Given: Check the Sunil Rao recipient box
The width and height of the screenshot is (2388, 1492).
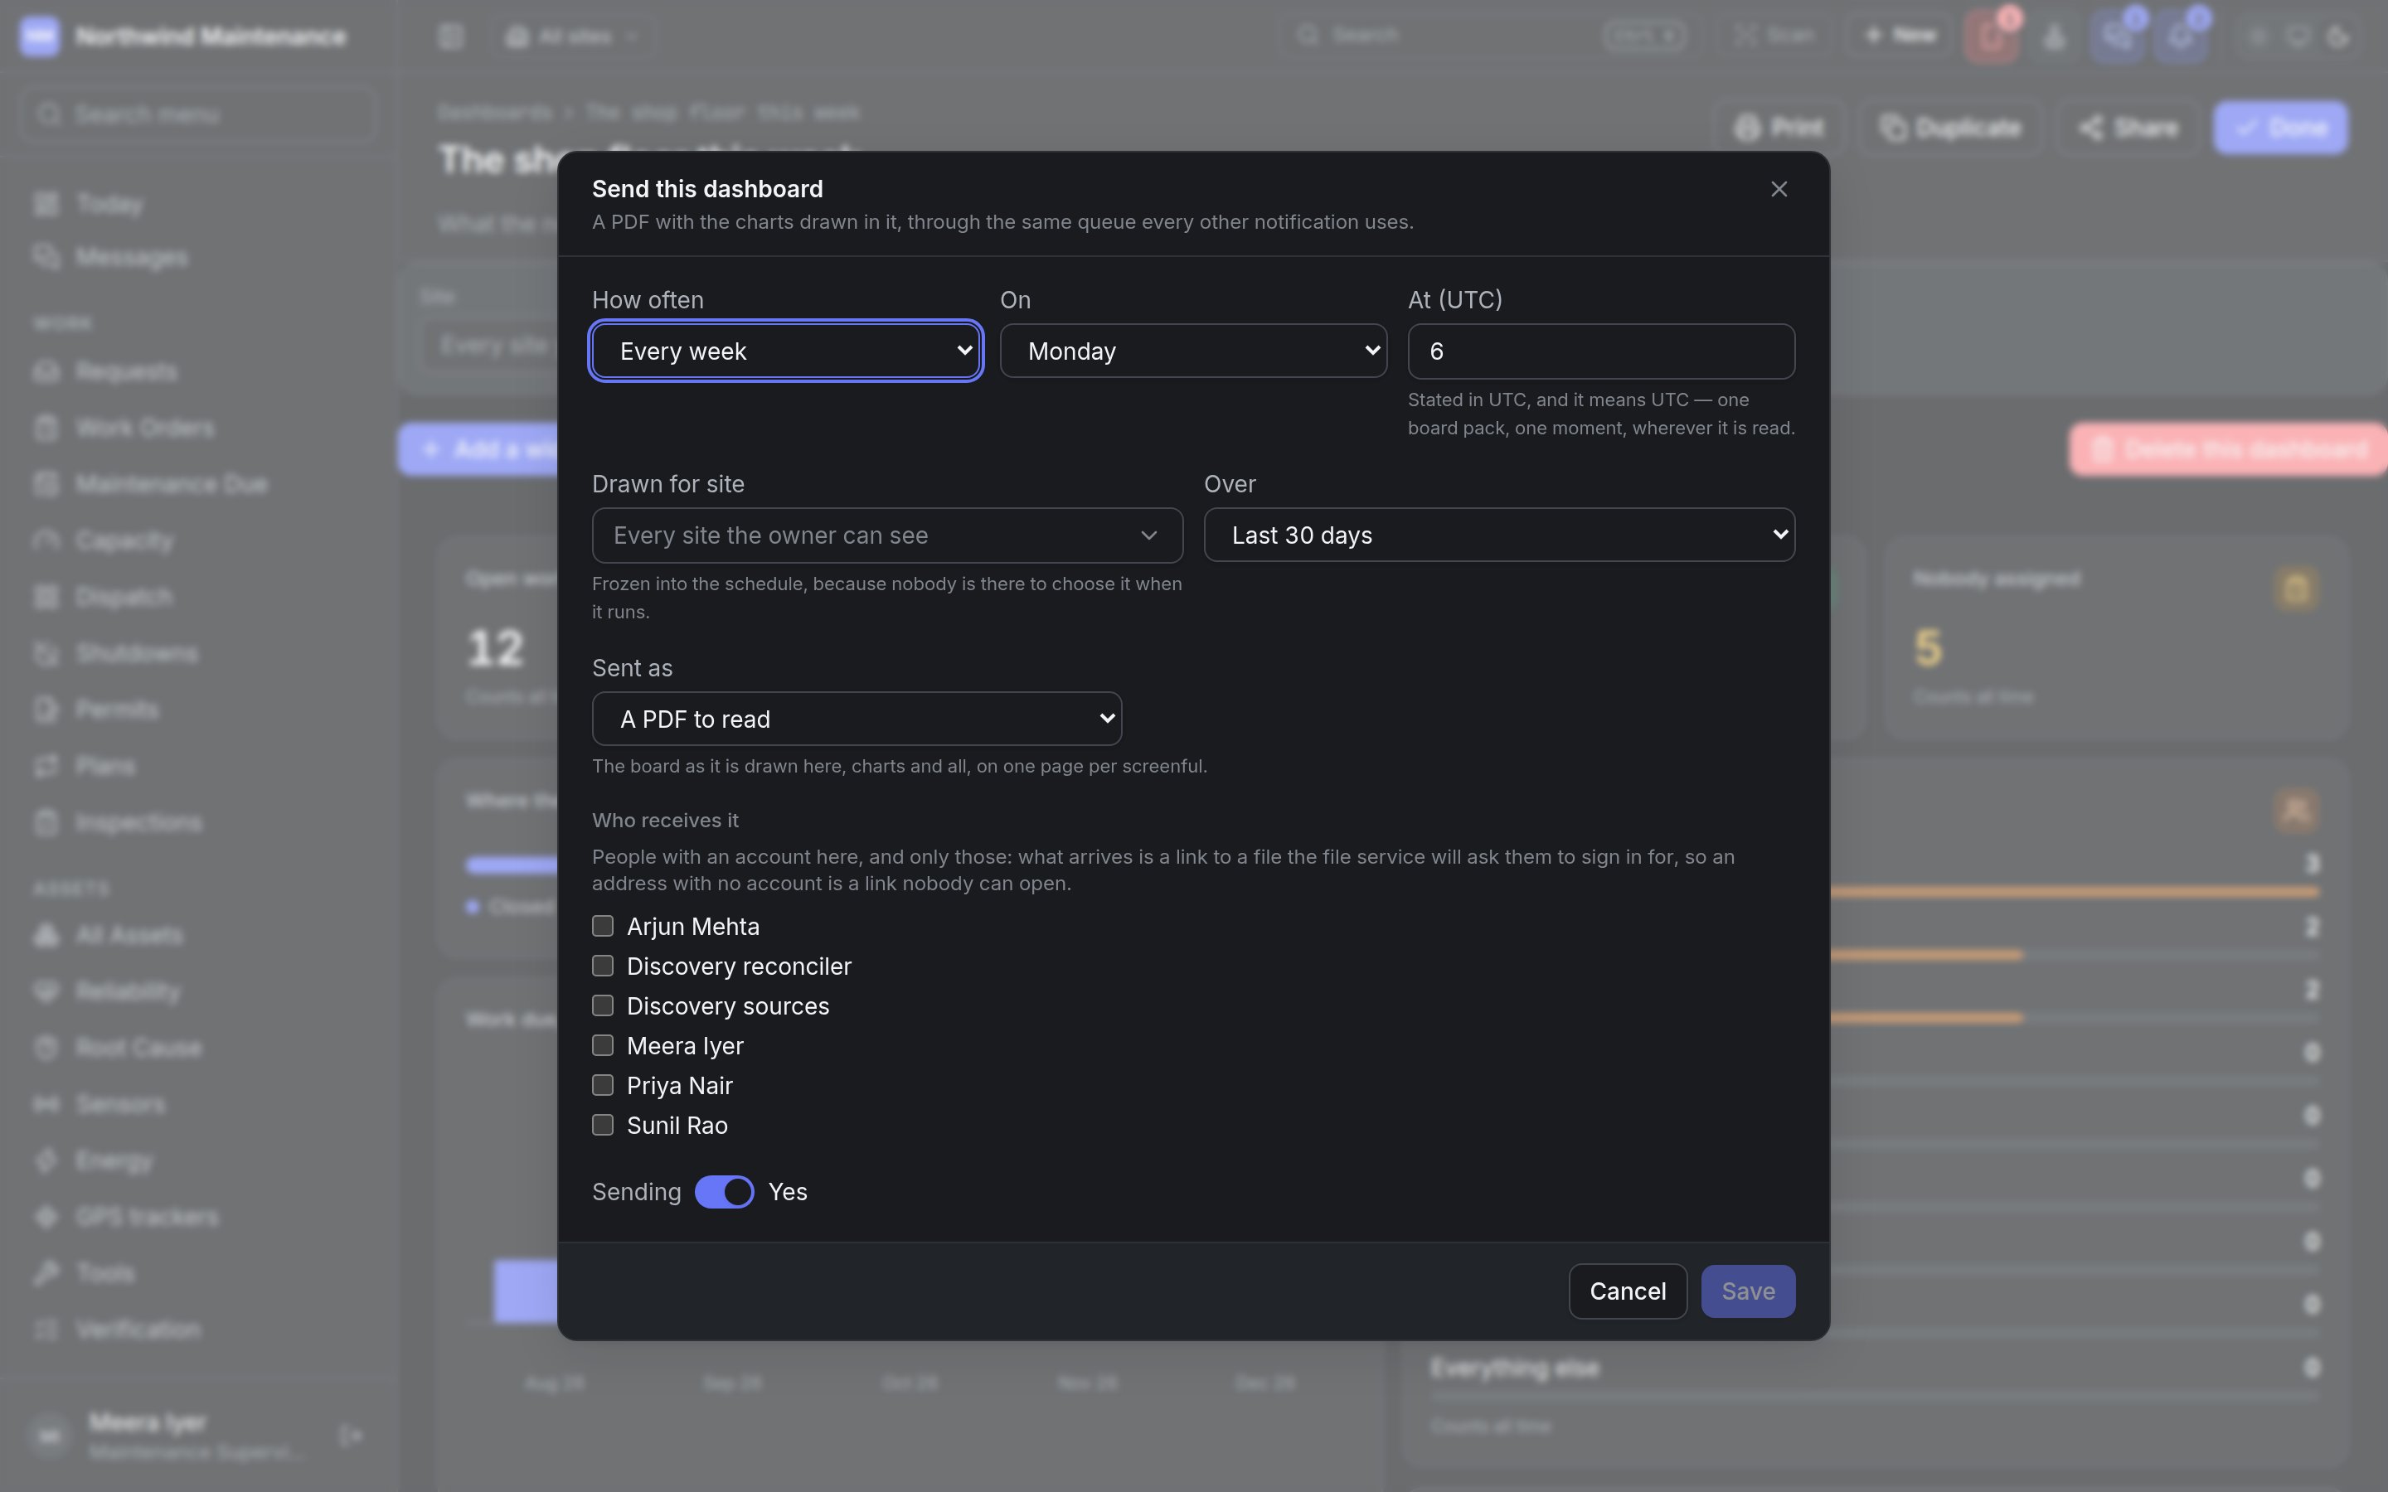Looking at the screenshot, I should (602, 1124).
